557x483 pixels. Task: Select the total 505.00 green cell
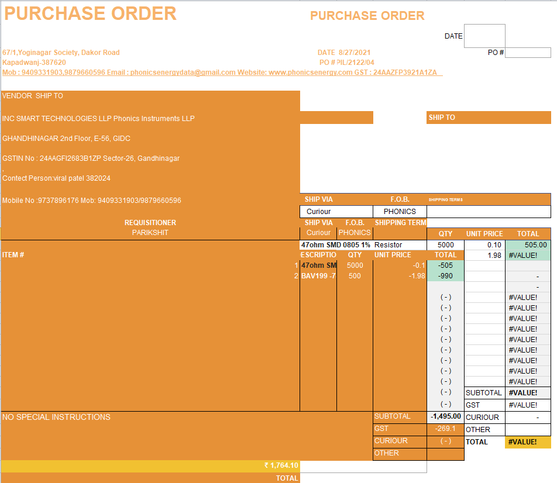528,245
